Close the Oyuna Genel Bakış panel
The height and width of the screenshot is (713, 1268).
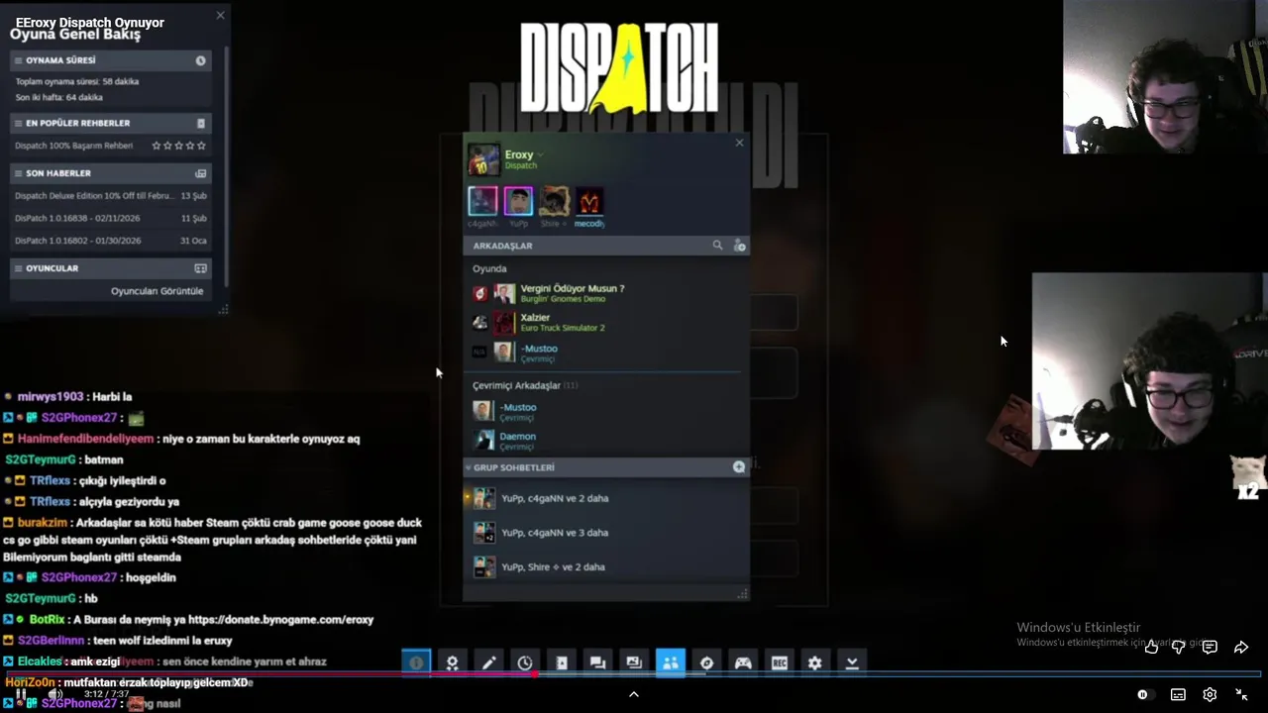point(220,15)
